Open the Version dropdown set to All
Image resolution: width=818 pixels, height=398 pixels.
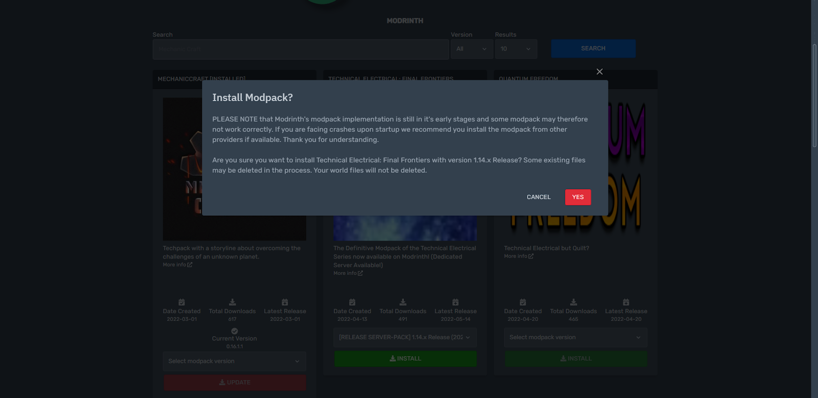point(472,49)
